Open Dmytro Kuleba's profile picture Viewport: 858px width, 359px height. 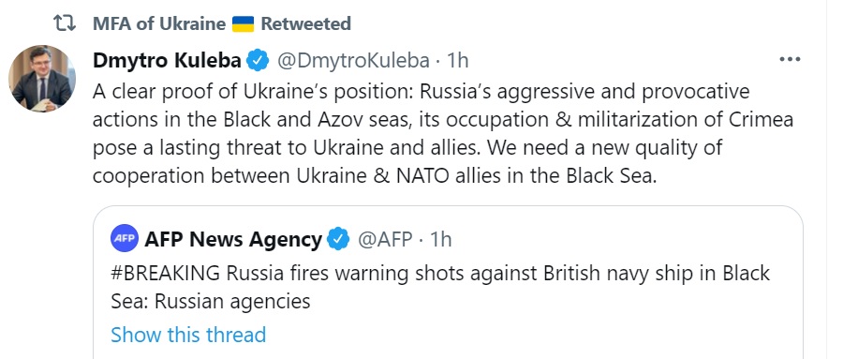click(x=42, y=78)
